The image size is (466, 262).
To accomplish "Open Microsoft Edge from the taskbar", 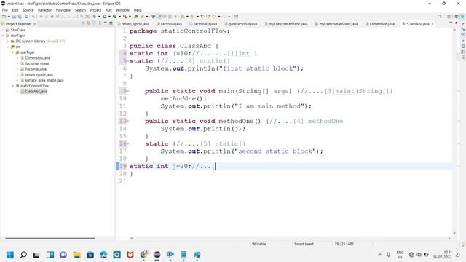I will (x=103, y=255).
